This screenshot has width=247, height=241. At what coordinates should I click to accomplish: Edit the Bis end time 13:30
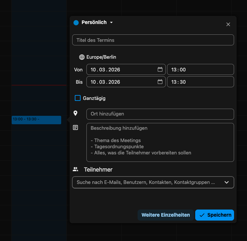pos(200,82)
